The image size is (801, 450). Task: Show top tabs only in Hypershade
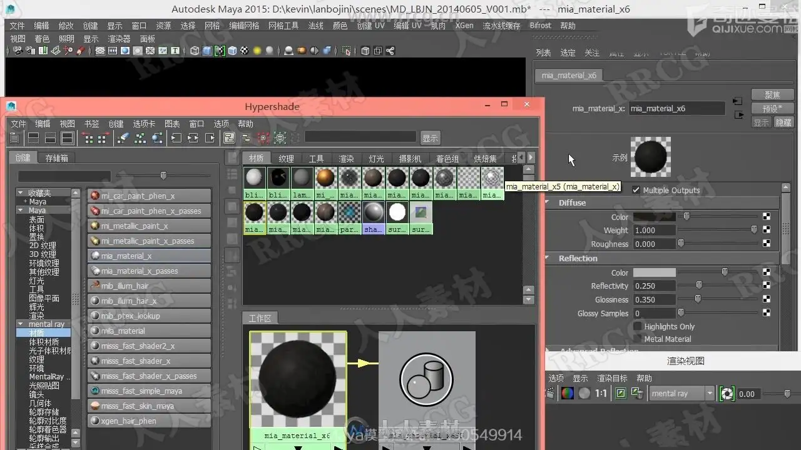pos(34,138)
